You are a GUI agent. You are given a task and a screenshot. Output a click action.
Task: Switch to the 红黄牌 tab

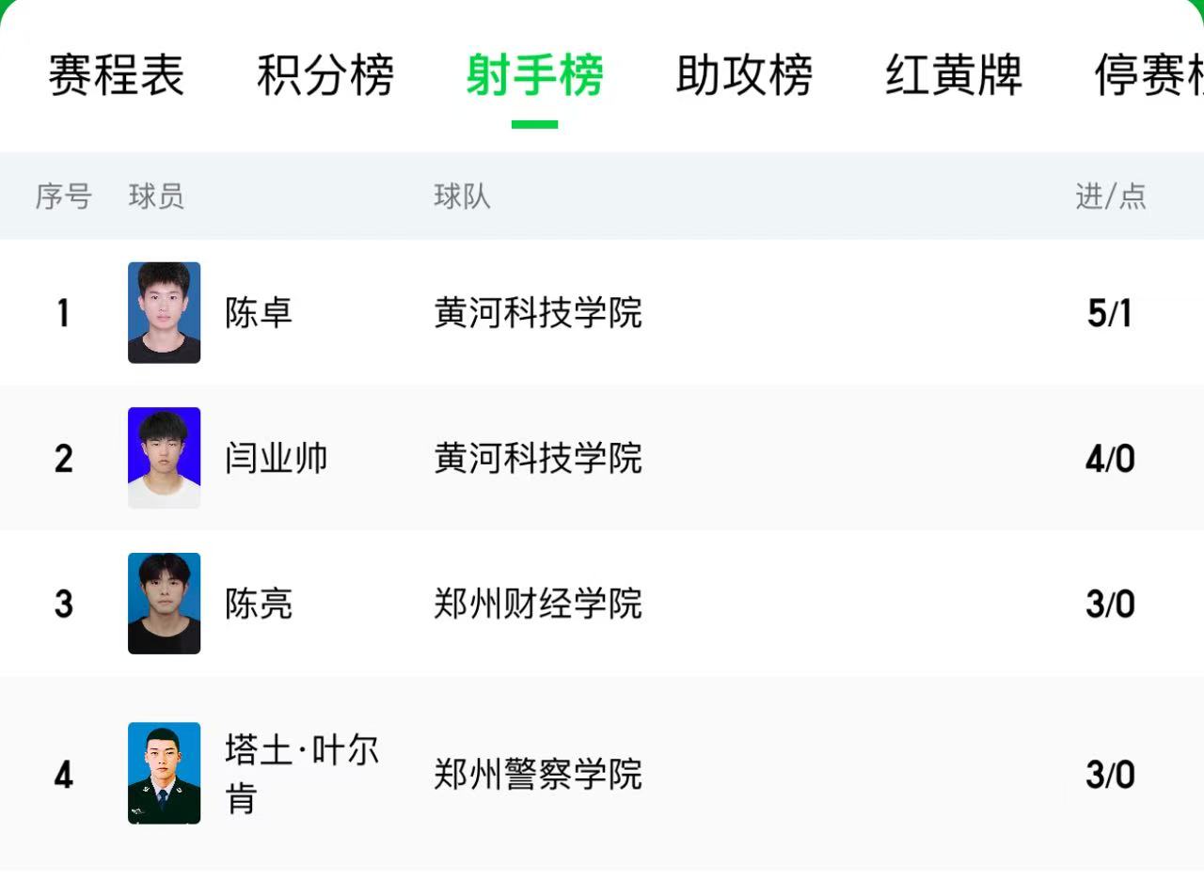[x=953, y=76]
